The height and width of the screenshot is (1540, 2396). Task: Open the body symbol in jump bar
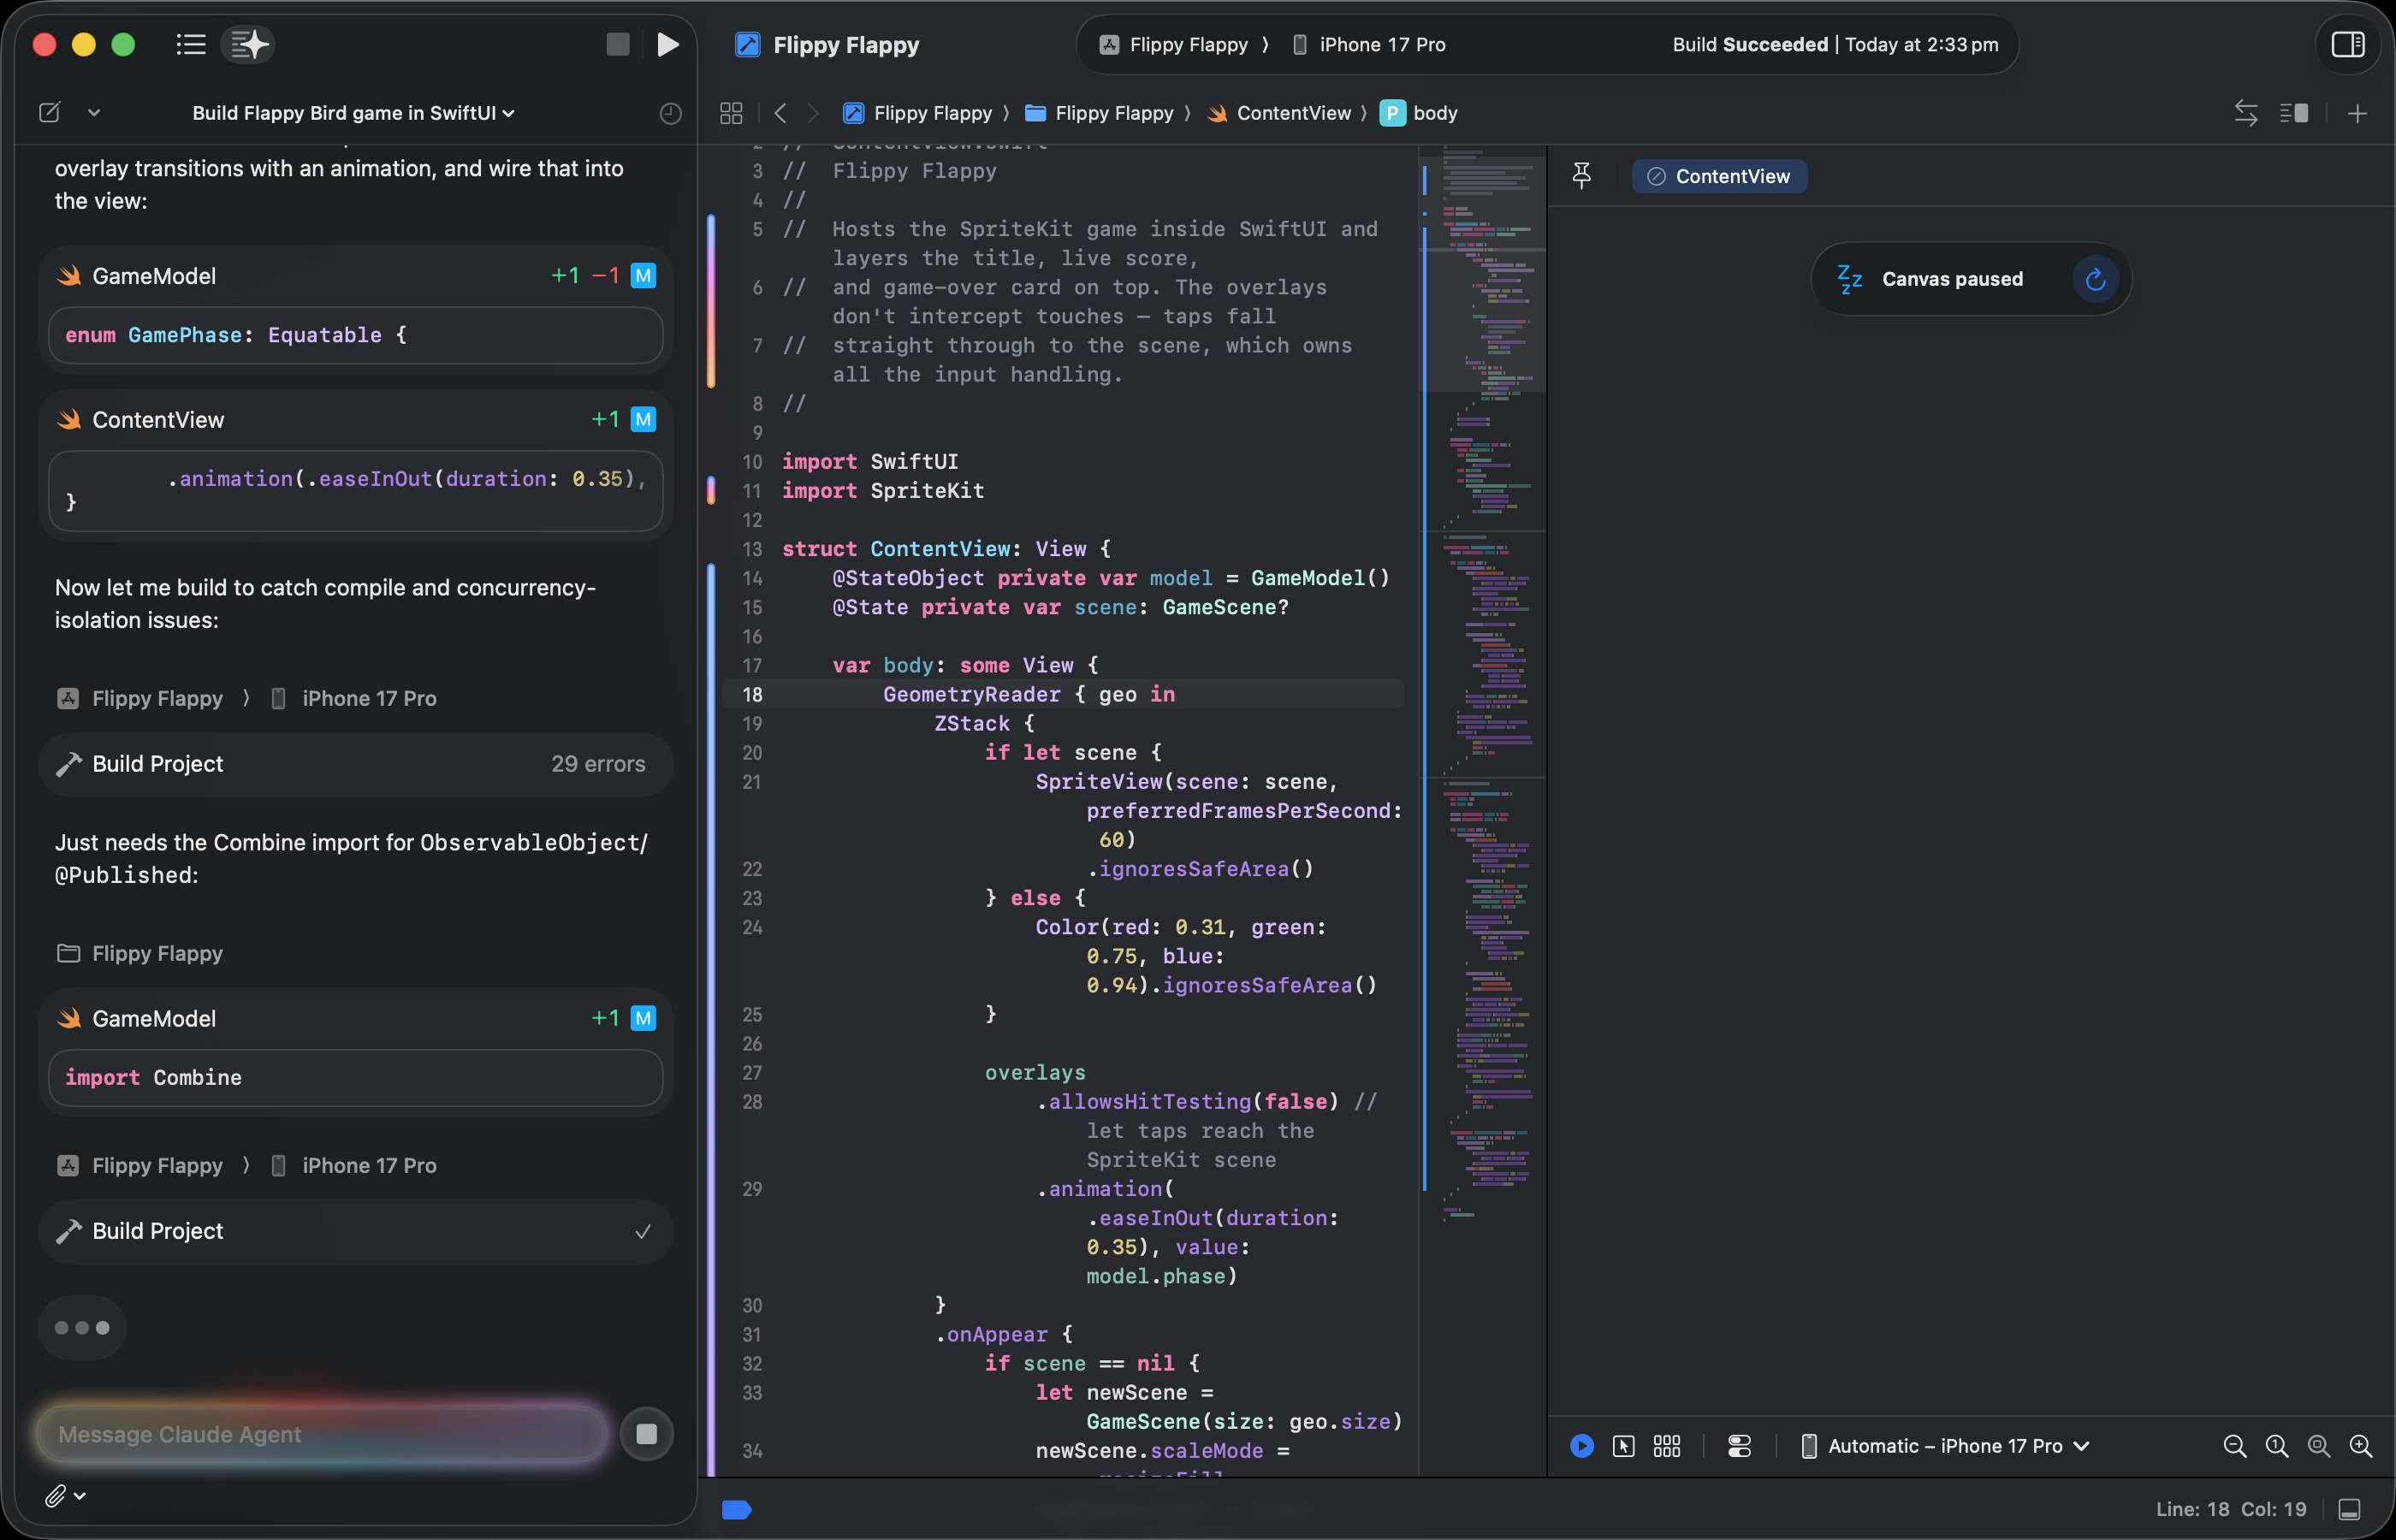click(x=1418, y=113)
